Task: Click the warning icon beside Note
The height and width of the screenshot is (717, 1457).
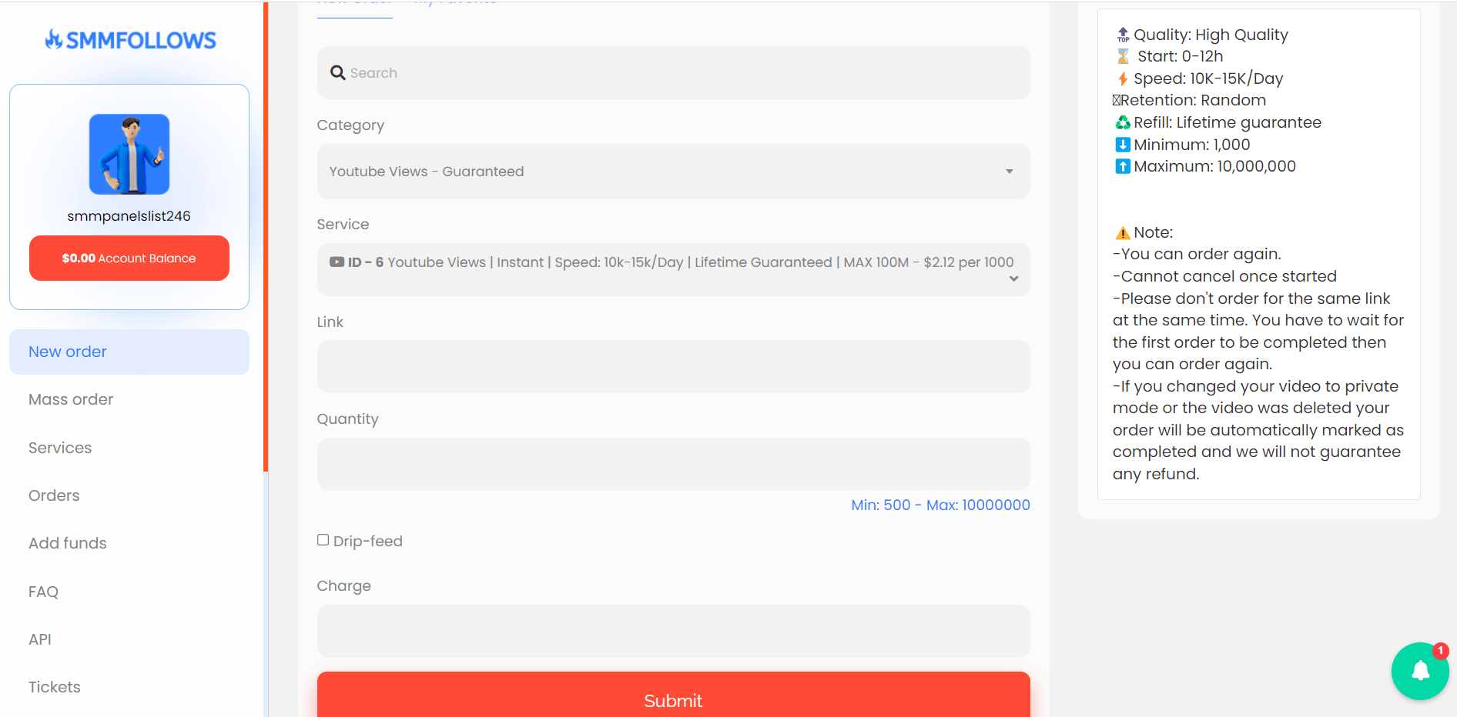Action: [x=1123, y=233]
